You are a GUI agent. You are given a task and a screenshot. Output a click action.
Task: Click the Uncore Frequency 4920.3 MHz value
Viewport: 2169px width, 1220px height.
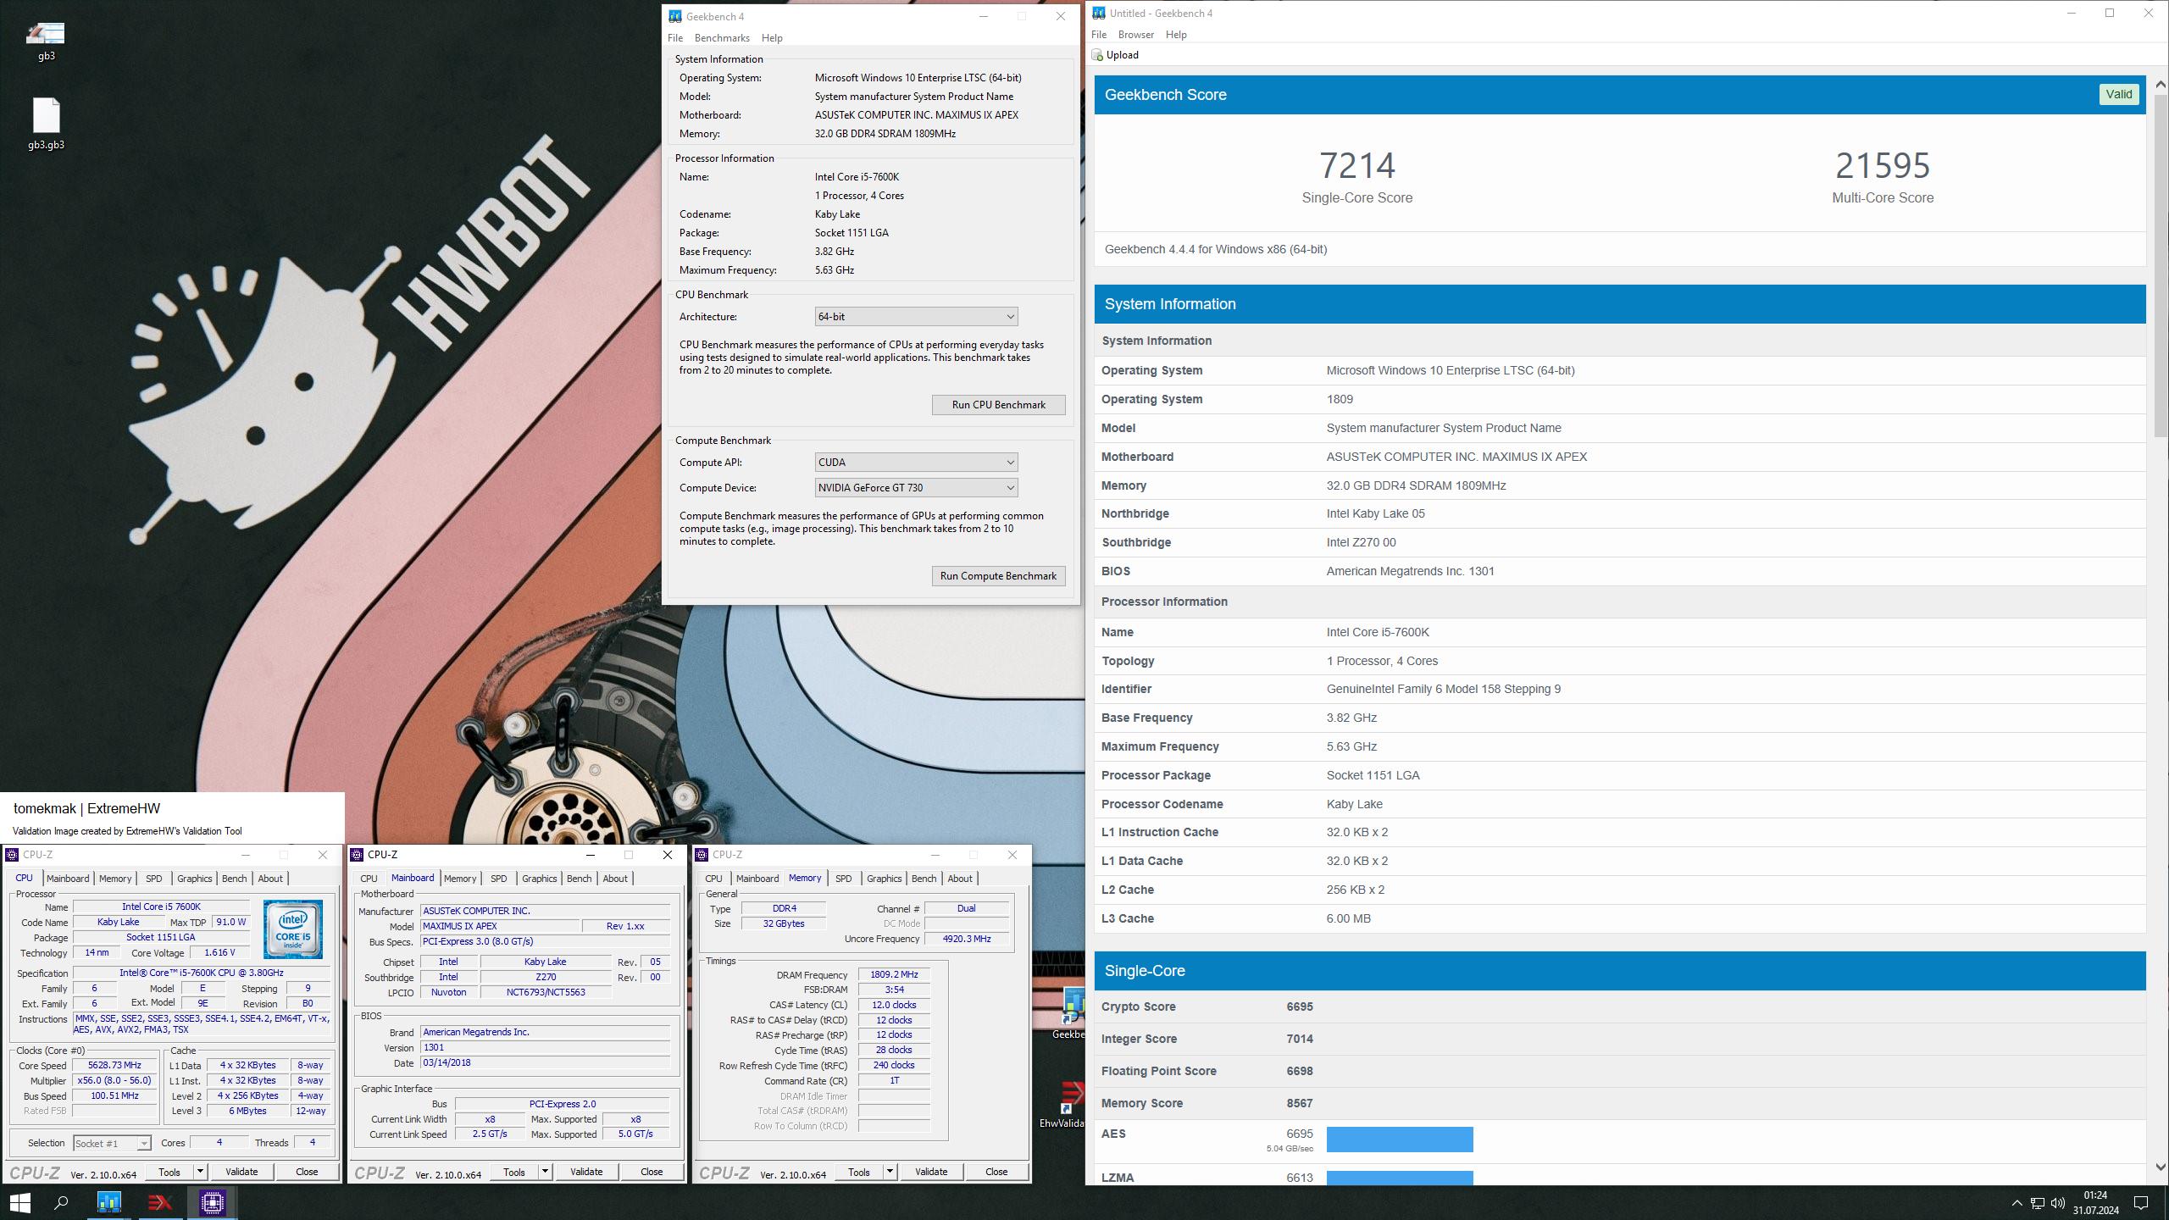[x=966, y=939]
